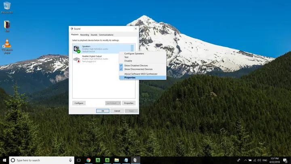Open File Explorer from the taskbar

pyautogui.click(x=116, y=160)
